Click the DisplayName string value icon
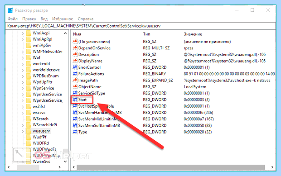 [x=75, y=61]
